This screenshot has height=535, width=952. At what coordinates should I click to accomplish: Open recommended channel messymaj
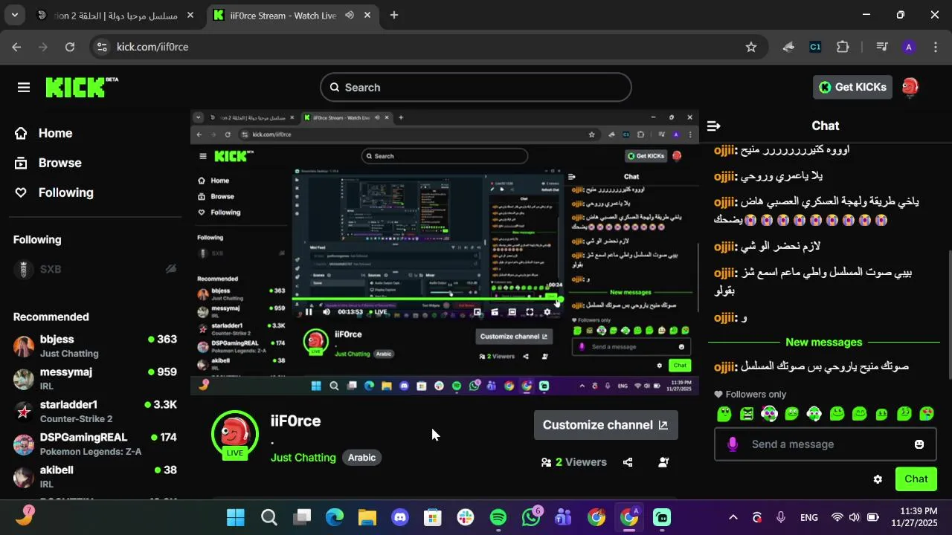(95, 379)
